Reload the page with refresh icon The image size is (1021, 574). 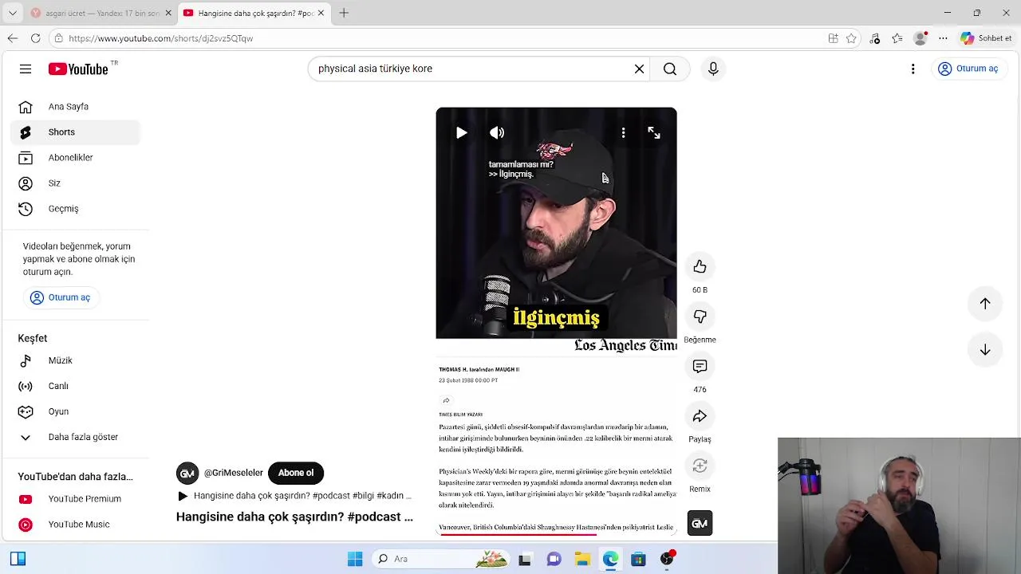click(35, 38)
